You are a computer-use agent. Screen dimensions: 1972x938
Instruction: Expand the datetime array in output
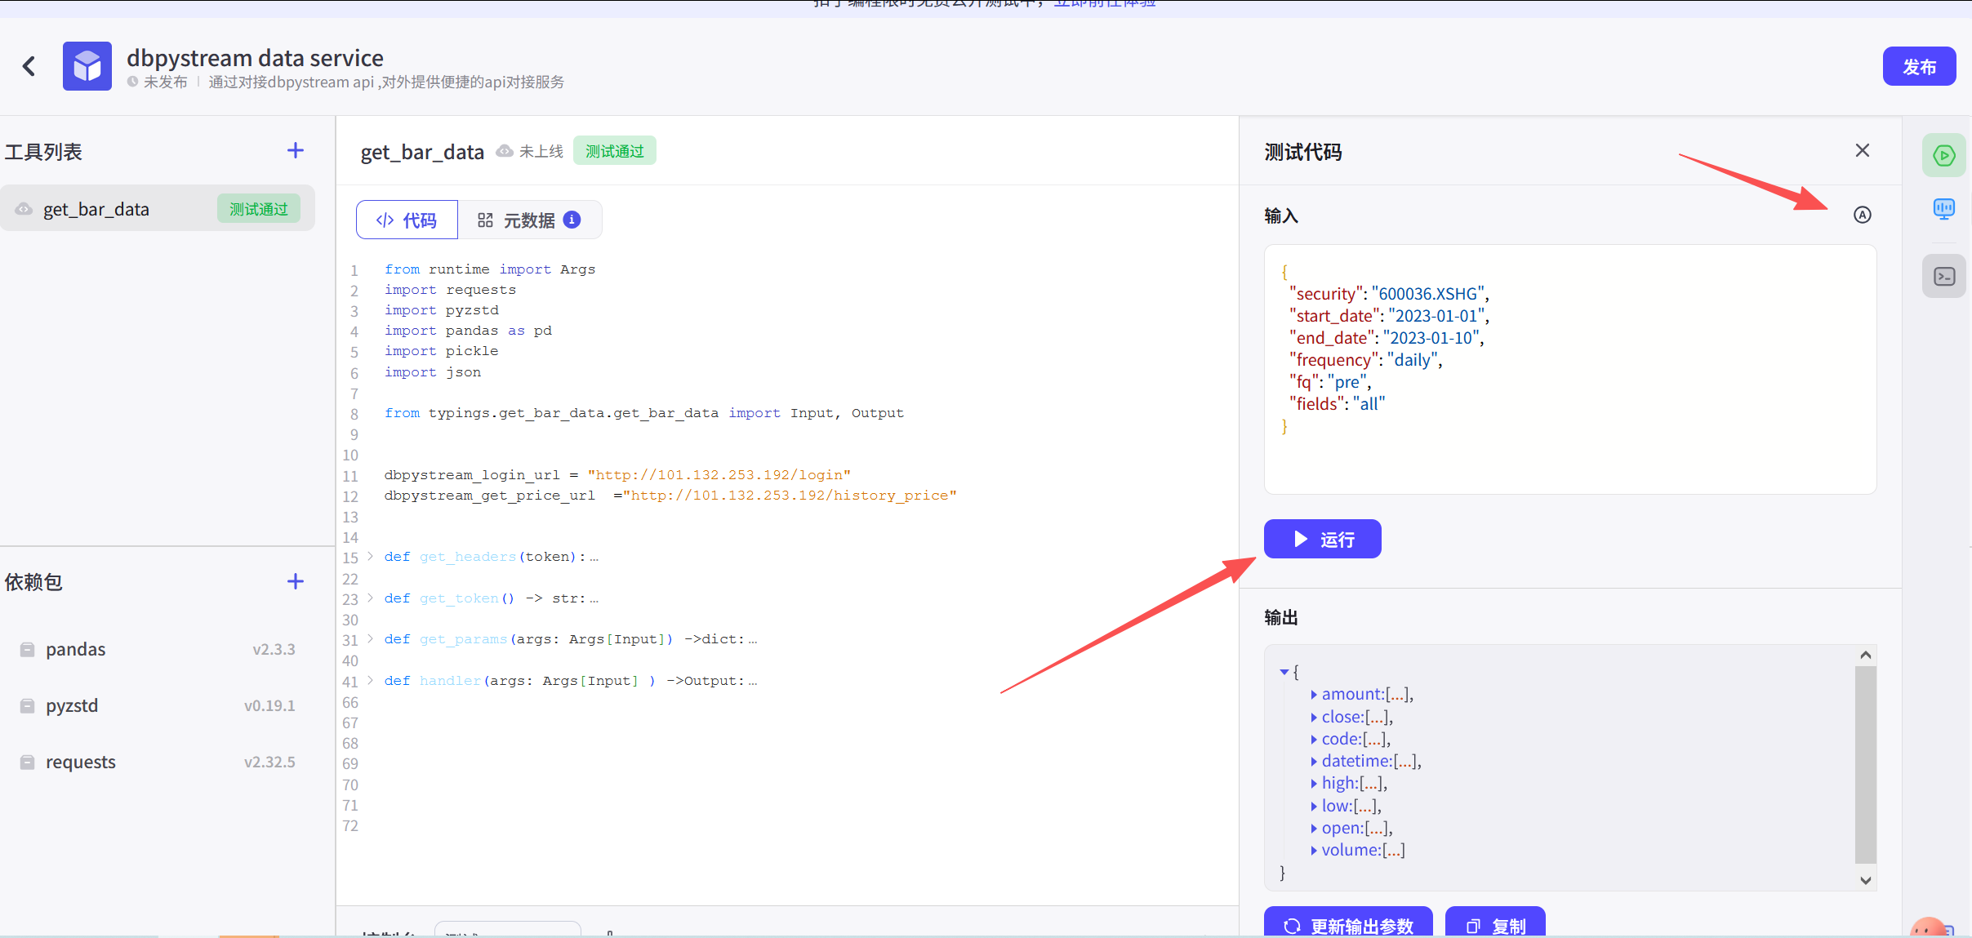(x=1314, y=762)
